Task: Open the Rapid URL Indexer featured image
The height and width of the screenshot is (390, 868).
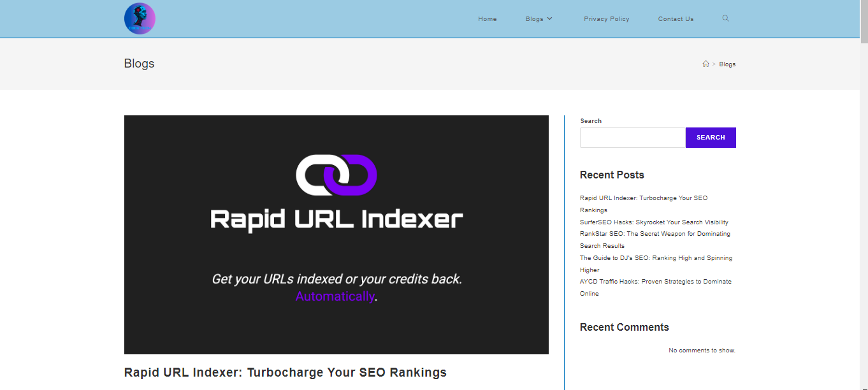Action: (x=336, y=235)
